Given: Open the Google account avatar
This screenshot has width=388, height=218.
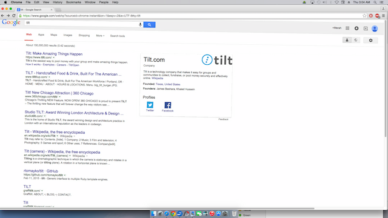Looking at the screenshot, I should tap(375, 28).
